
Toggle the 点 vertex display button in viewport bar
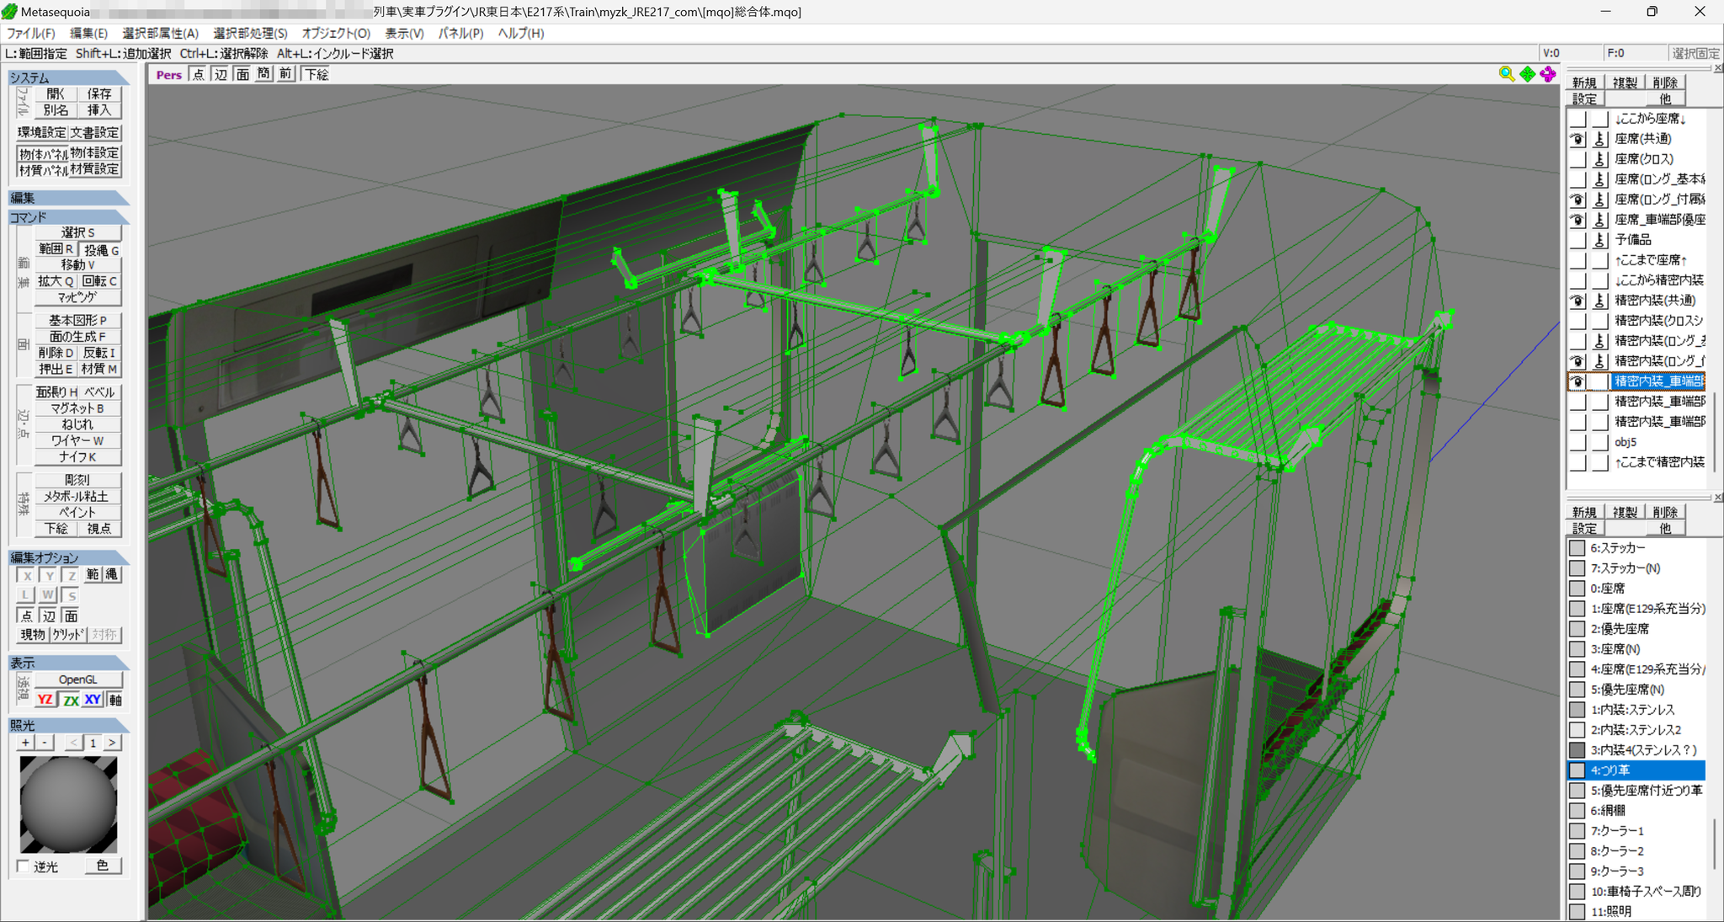[x=198, y=74]
